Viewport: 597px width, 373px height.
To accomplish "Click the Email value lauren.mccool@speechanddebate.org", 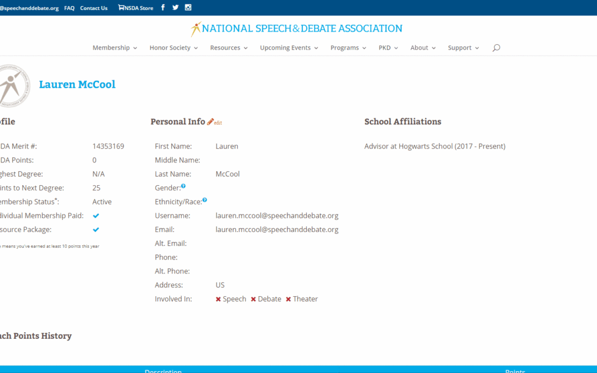I will point(277,229).
